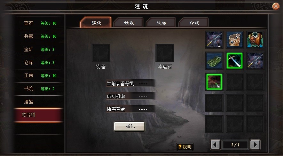Select the green sandals item
The image size is (283, 156).
point(214,61)
